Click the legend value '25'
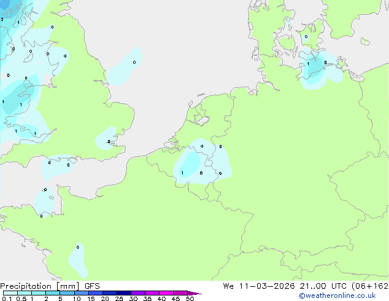Image resolution: width=389 pixels, height=301 pixels. [x=119, y=299]
